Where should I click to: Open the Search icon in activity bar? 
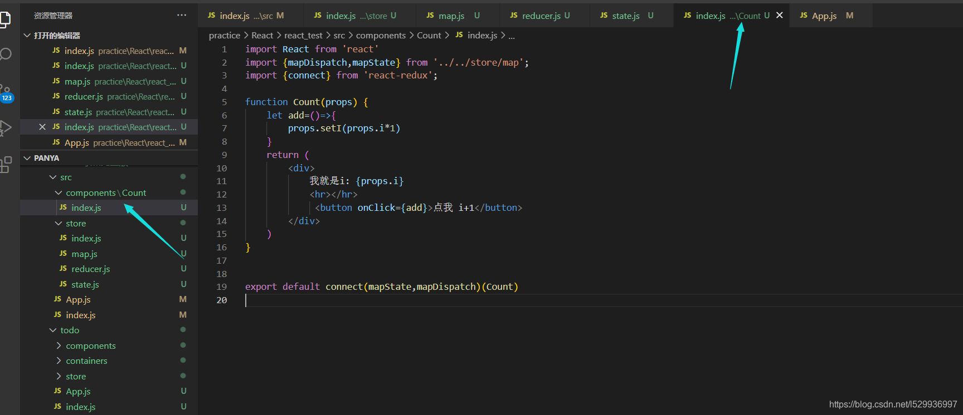pyautogui.click(x=5, y=54)
